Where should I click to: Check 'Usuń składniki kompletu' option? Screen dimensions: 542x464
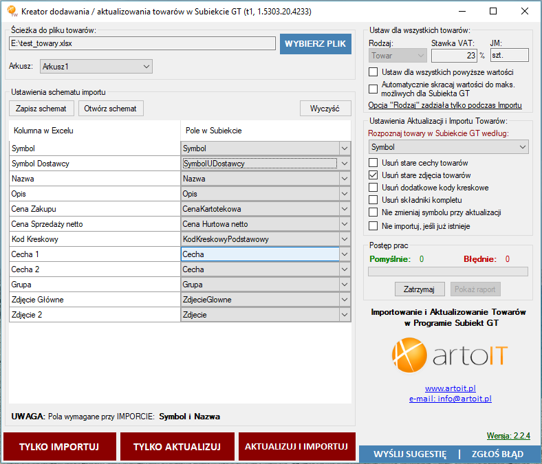[x=373, y=200]
